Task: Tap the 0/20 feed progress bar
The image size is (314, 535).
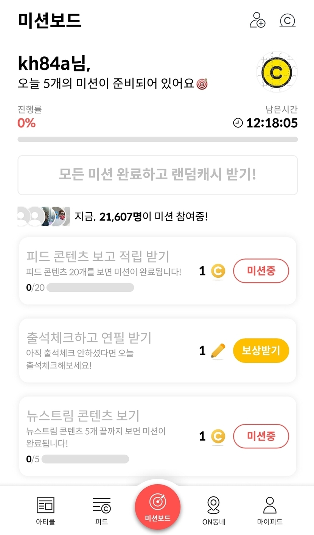Action: click(x=90, y=288)
